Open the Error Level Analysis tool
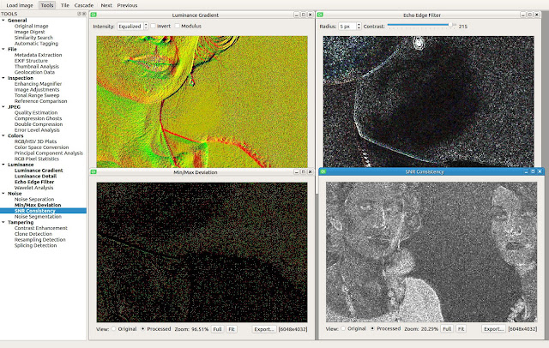549x348 pixels. pos(37,129)
